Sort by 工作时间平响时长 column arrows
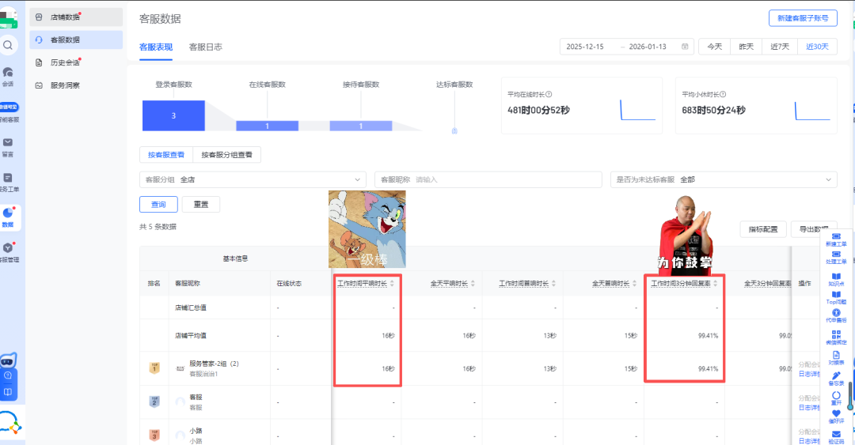 tap(392, 283)
